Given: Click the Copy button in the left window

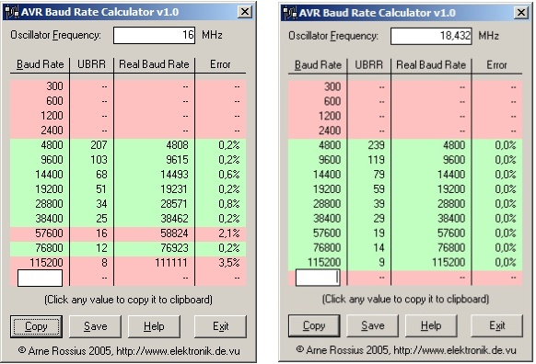Looking at the screenshot, I should 36,326.
